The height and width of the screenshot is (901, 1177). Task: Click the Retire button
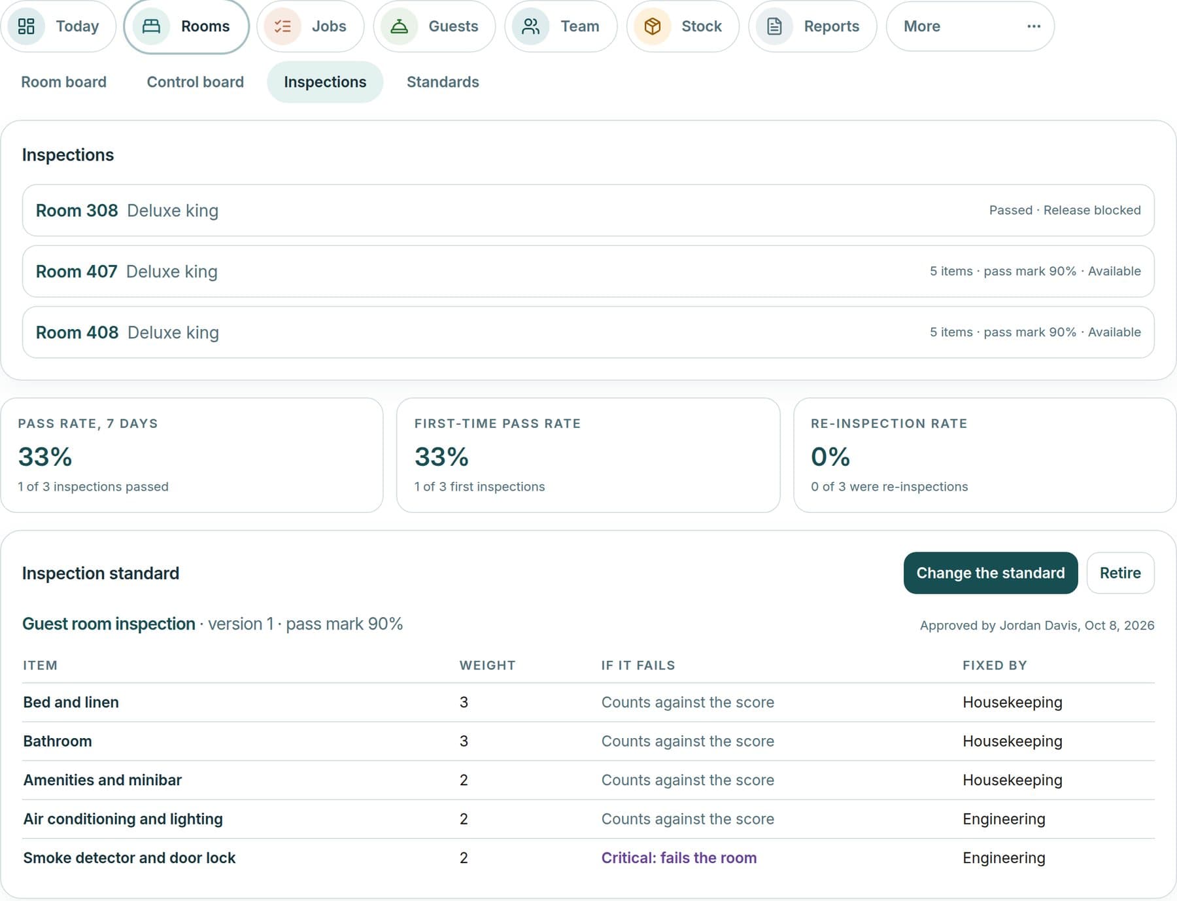(1120, 573)
